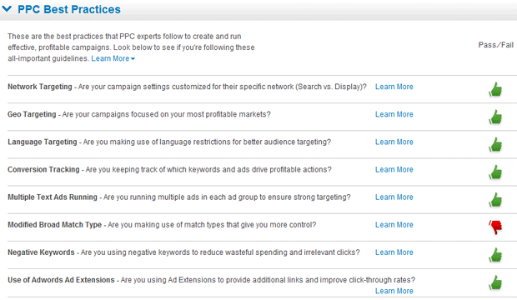Click the green thumbs-up for Network Targeting

click(x=495, y=89)
